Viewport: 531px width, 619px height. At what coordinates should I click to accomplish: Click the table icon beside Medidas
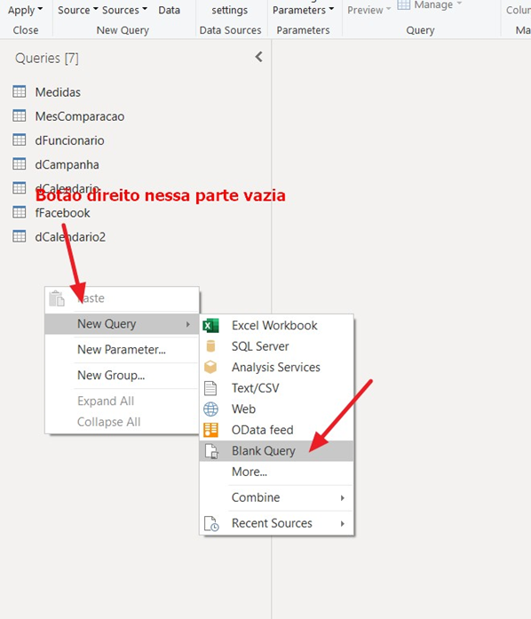(x=19, y=91)
